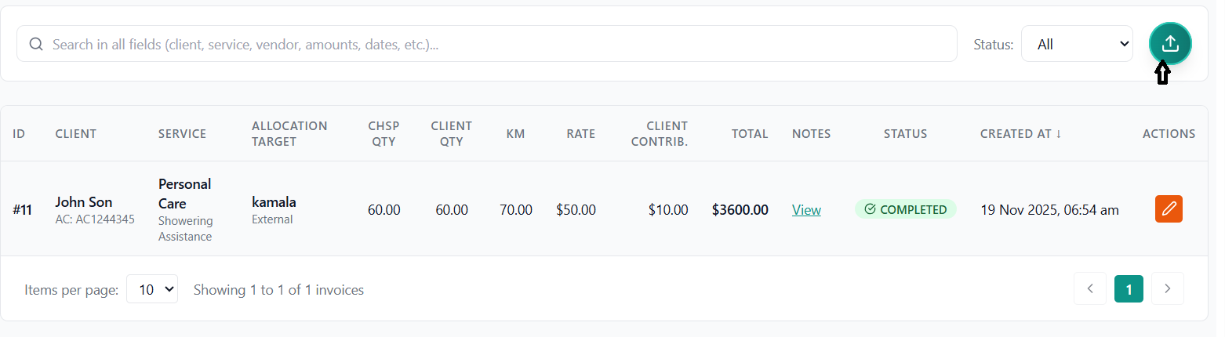Image resolution: width=1225 pixels, height=337 pixels.
Task: Click the teal export upload icon
Action: (x=1170, y=44)
